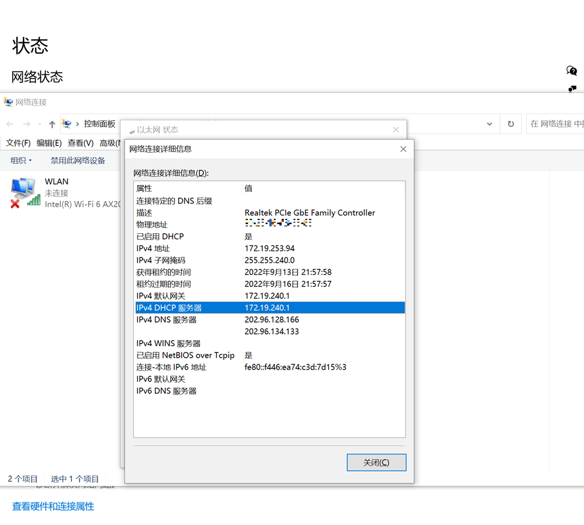Expand the address bar history dropdown

pos(489,124)
